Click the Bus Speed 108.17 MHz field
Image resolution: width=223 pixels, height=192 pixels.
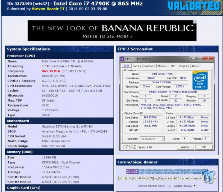click(150, 126)
